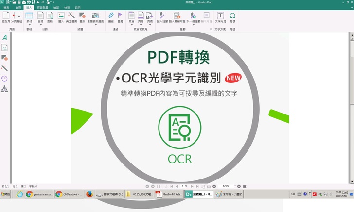354x212 pixels.
Task: Go to next page in status bar
Action: click(192, 186)
